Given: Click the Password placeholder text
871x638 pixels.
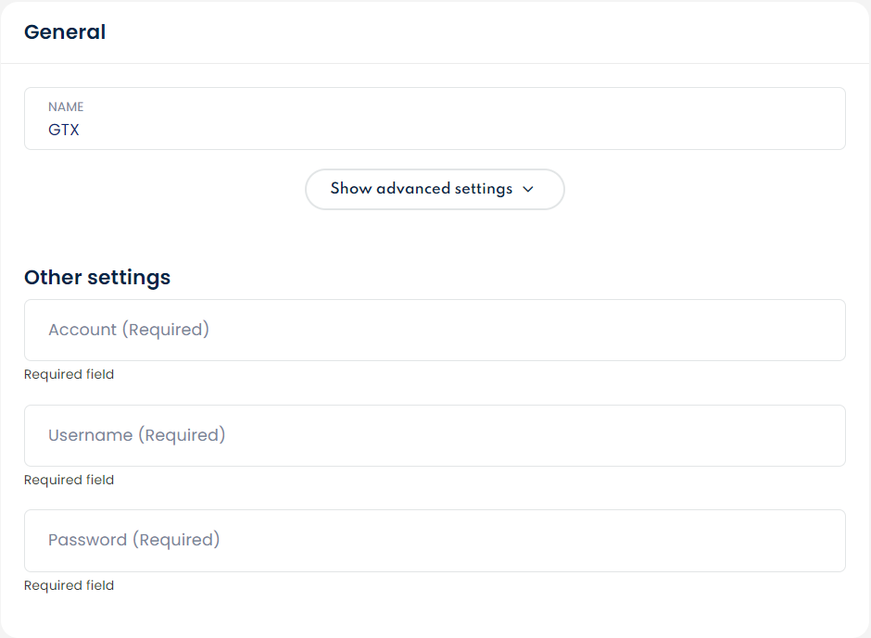Looking at the screenshot, I should point(133,540).
